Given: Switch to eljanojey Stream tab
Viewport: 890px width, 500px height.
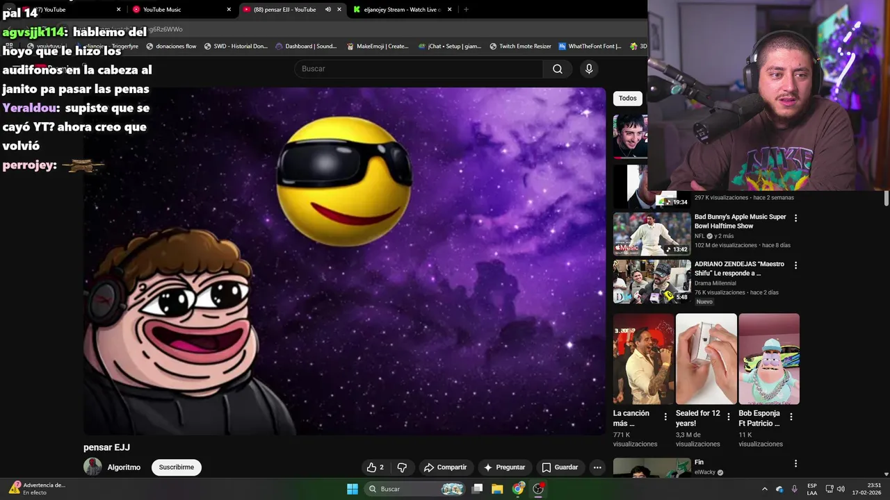Looking at the screenshot, I should tap(403, 10).
